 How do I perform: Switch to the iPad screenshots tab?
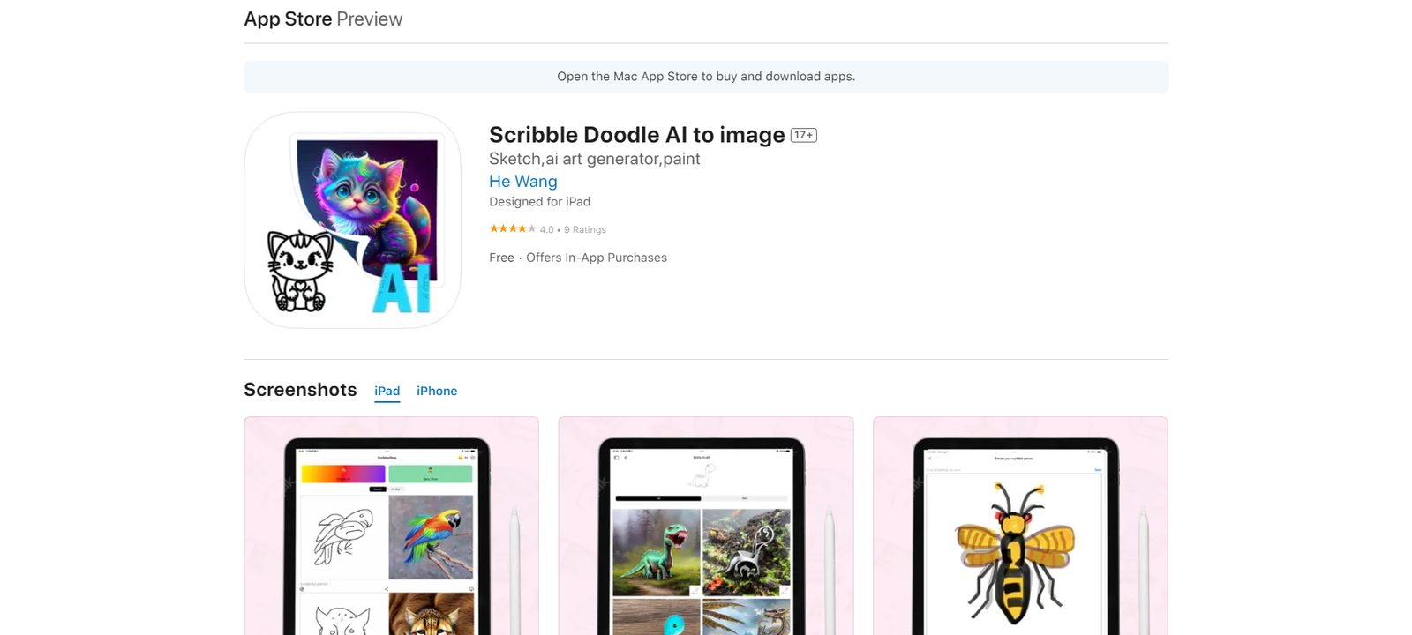387,391
